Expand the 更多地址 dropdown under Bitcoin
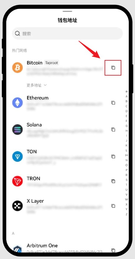Image resolution: width=135 pixels, height=259 pixels. click(x=37, y=85)
